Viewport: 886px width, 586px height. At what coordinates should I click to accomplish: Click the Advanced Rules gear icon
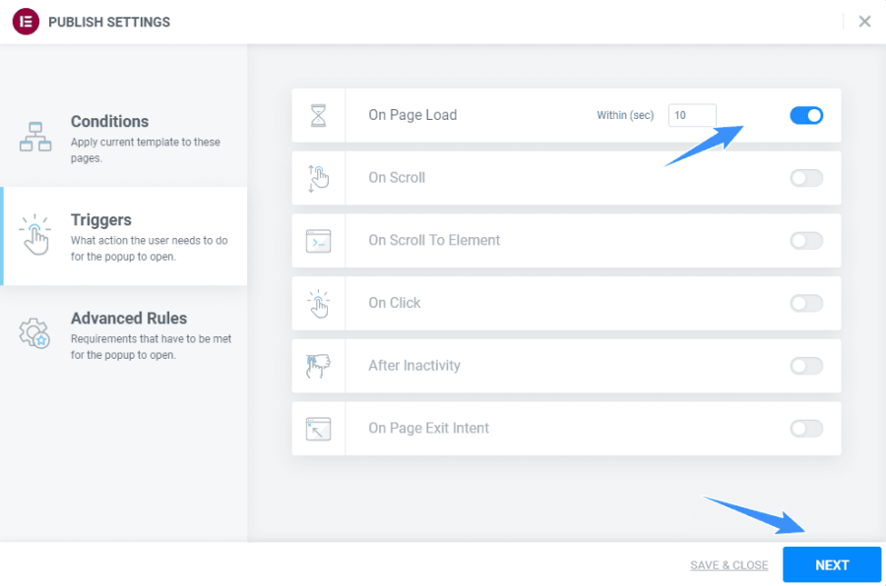pyautogui.click(x=35, y=333)
